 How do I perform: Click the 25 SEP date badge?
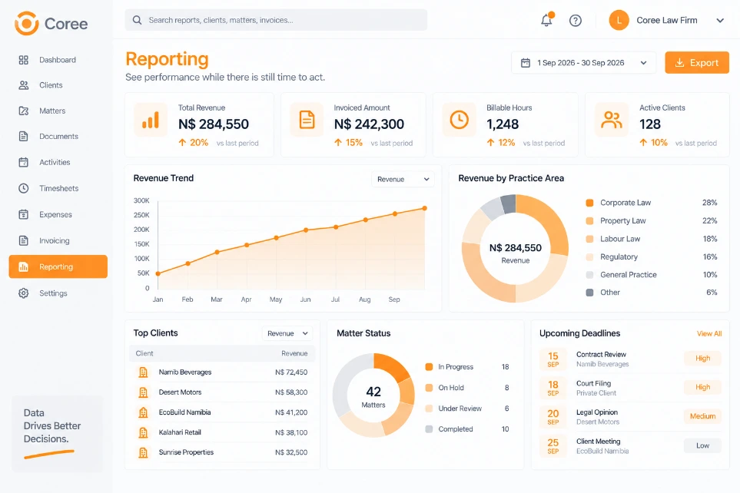click(x=553, y=445)
